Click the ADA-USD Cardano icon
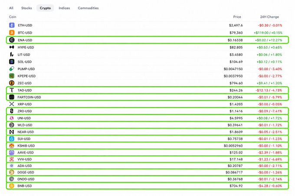The height and width of the screenshot is (196, 295). tap(12, 166)
